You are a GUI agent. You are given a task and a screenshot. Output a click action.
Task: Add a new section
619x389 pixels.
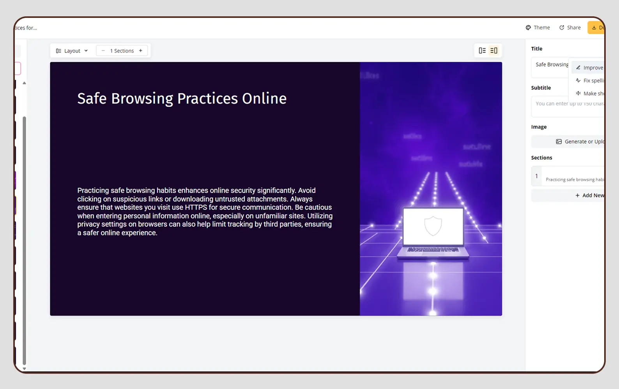tap(589, 195)
